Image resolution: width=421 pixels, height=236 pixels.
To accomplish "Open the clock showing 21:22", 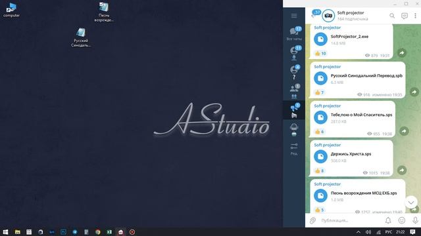I will pos(400,232).
